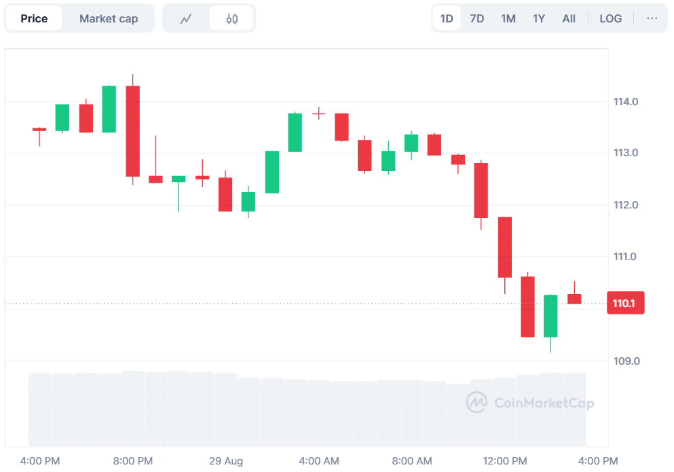
Task: Switch to the Market cap tab
Action: pos(109,18)
